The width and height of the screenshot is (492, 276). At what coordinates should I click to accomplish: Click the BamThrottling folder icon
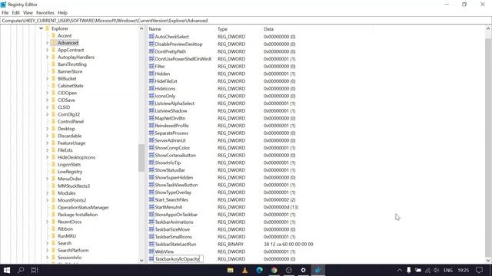(x=54, y=64)
